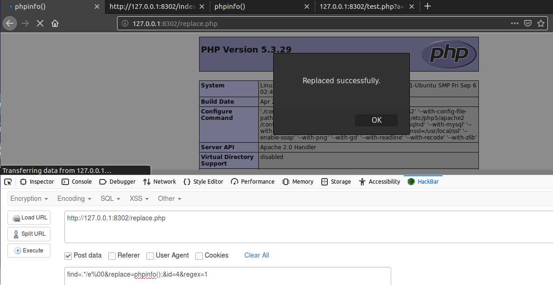The image size is (553, 285).
Task: Save page to Pocket
Action: click(x=528, y=24)
